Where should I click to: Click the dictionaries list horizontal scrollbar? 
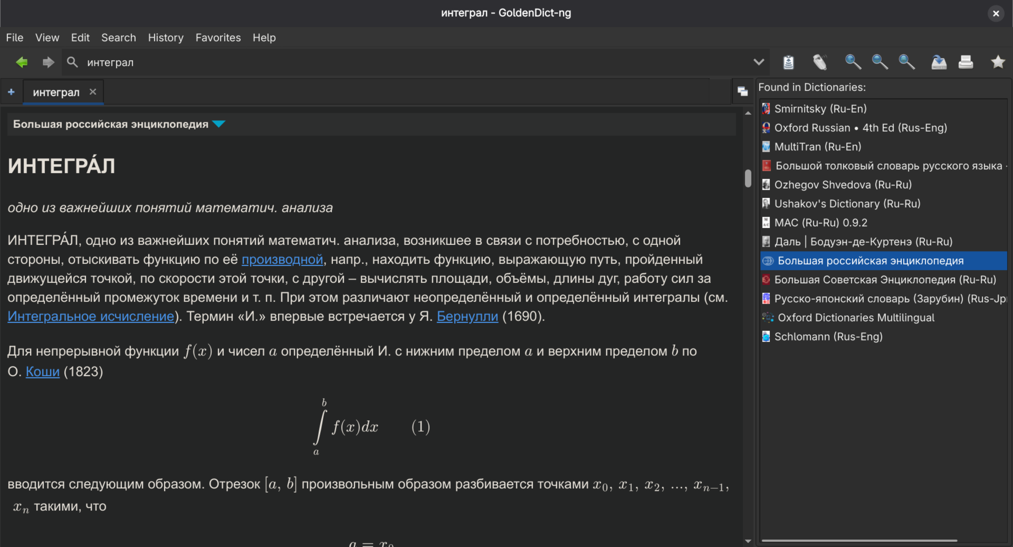pyautogui.click(x=859, y=541)
